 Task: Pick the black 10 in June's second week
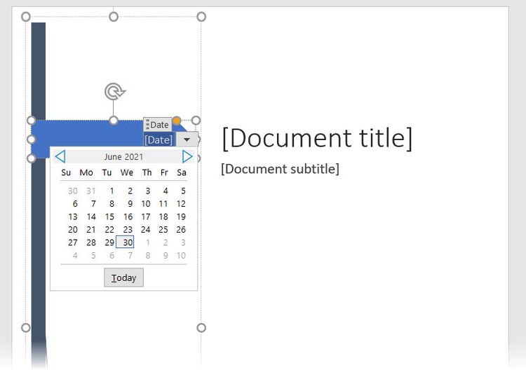145,204
